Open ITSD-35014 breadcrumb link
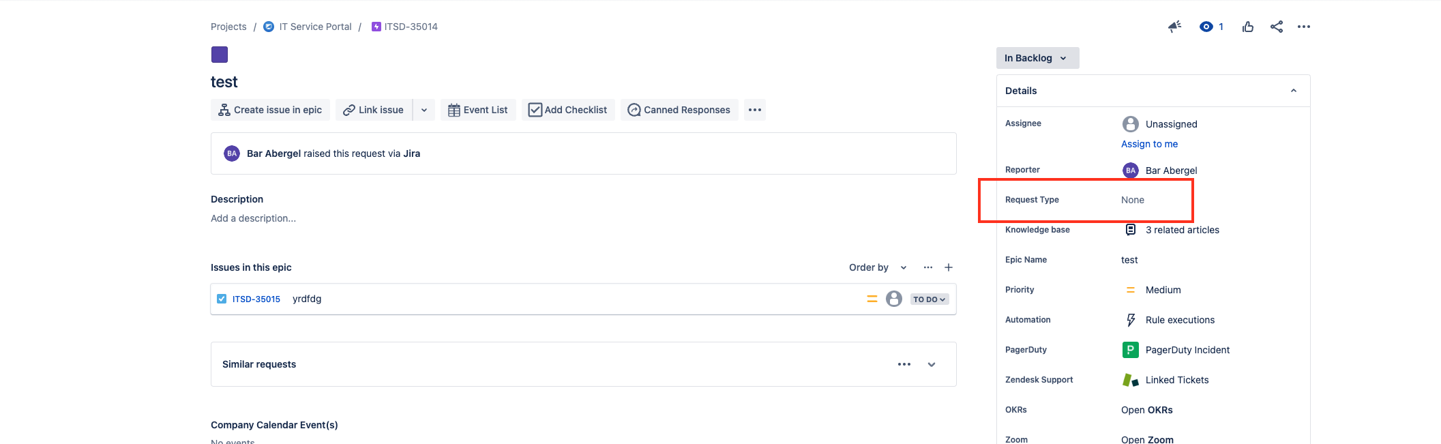This screenshot has height=444, width=1441. (411, 27)
